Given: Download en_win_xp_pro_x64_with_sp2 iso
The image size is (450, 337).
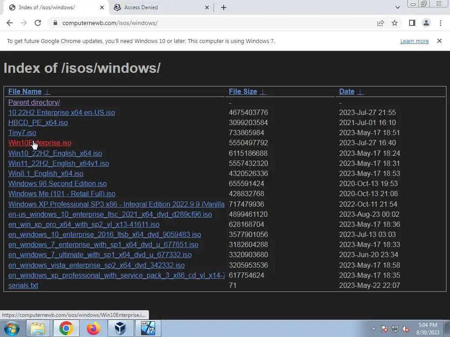Looking at the screenshot, I should click(84, 224).
